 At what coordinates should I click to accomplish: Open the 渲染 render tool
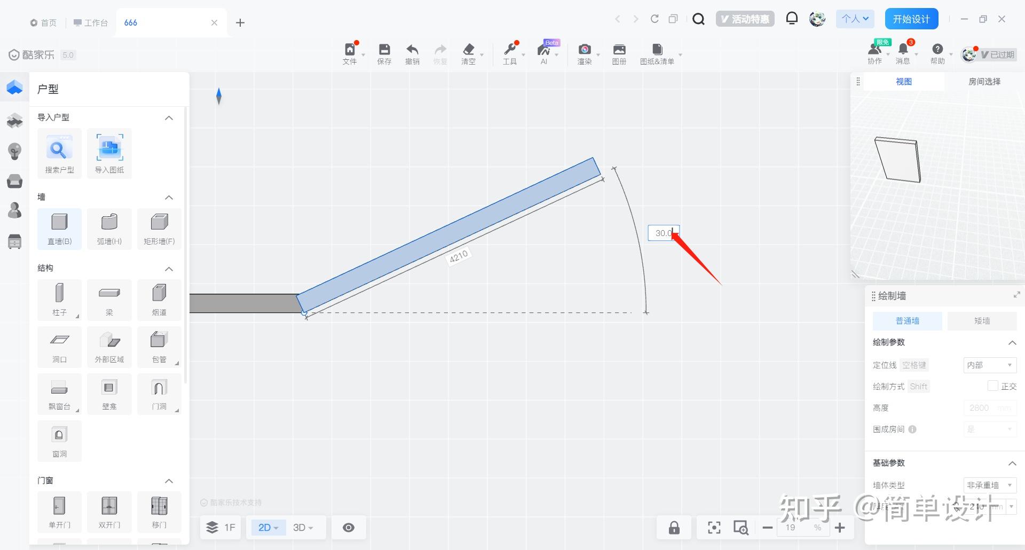pyautogui.click(x=585, y=54)
